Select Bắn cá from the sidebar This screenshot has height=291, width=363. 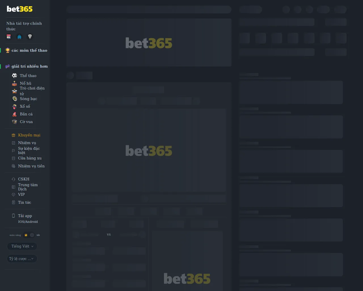pos(26,114)
